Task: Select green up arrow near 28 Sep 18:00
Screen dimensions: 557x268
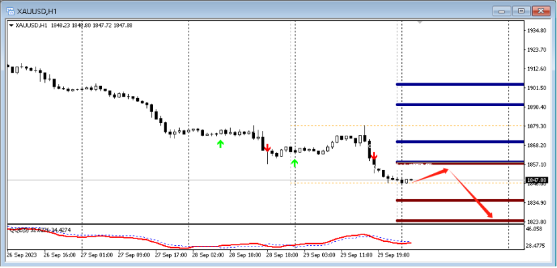Action: tap(295, 163)
